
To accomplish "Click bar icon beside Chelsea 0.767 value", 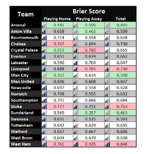I will [44, 44].
